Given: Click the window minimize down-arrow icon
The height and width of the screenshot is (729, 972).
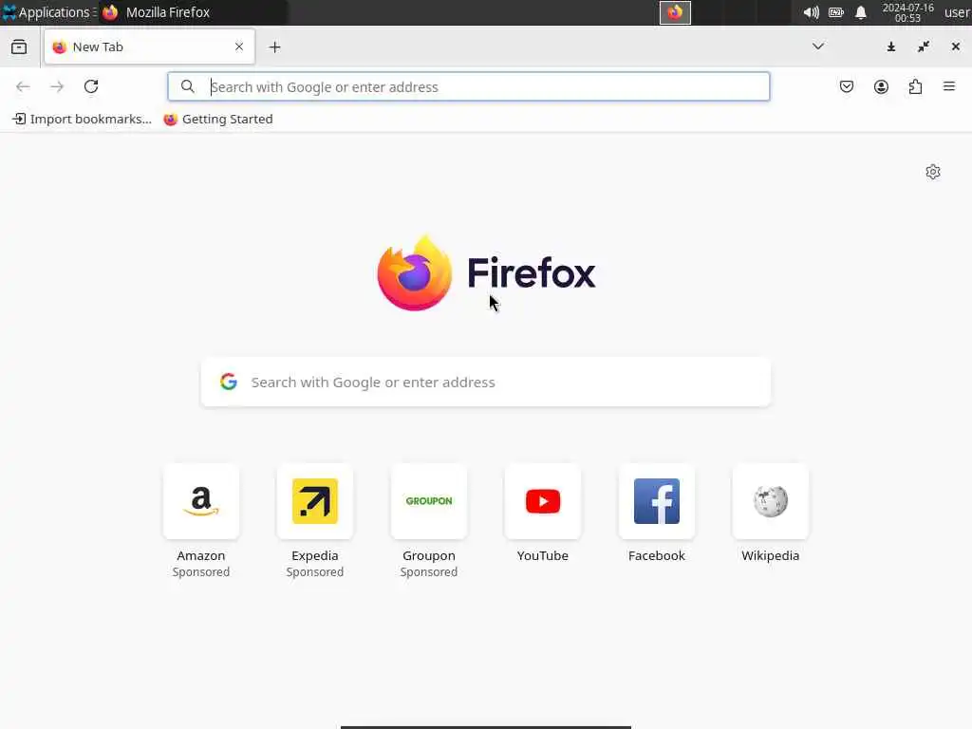Looking at the screenshot, I should (891, 47).
